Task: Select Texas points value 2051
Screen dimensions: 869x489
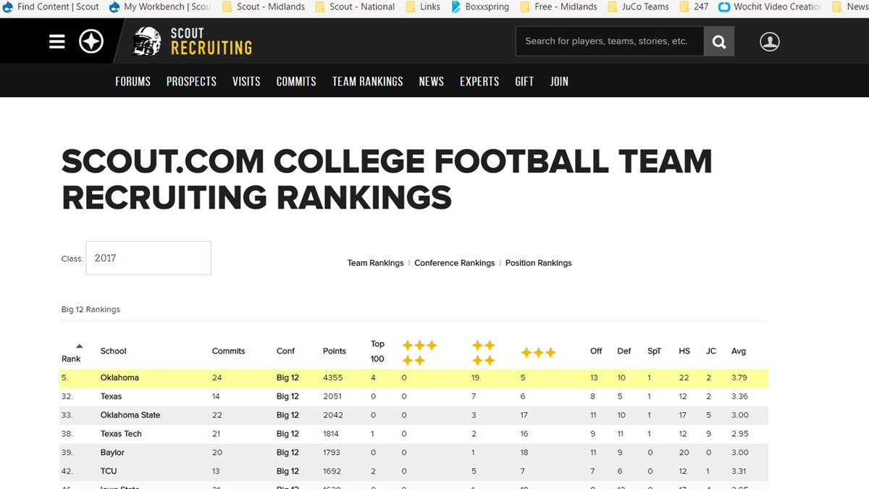Action: coord(333,396)
